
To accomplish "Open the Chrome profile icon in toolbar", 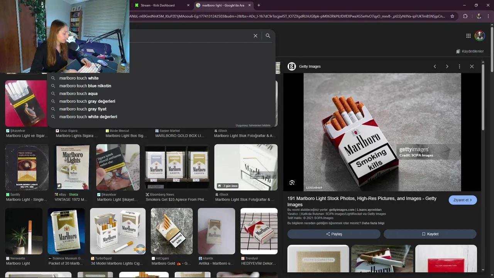I will [x=479, y=16].
